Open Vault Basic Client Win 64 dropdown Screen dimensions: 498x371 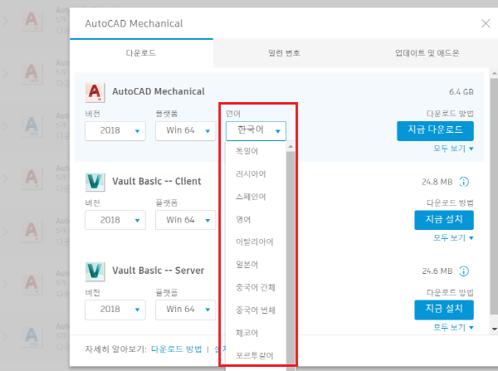185,220
